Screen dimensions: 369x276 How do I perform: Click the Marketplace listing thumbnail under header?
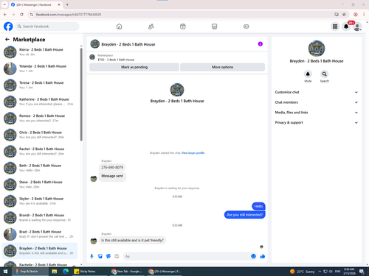[92, 57]
